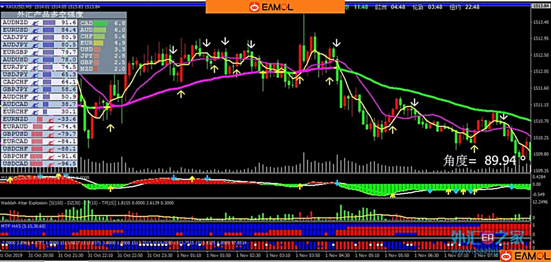
Task: Click the 1509.80 price axis label
Action: click(x=540, y=154)
